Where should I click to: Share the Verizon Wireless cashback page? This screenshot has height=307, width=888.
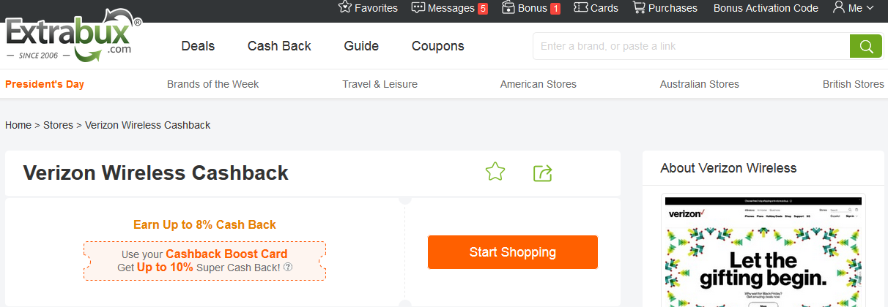click(x=542, y=173)
